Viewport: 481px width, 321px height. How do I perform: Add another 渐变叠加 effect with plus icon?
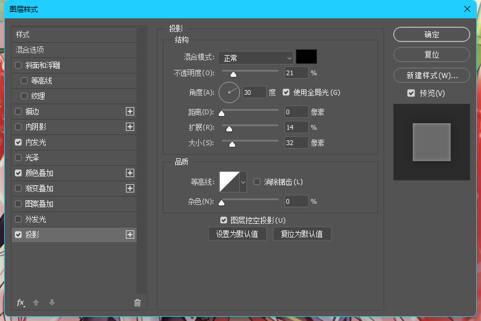[x=130, y=188]
